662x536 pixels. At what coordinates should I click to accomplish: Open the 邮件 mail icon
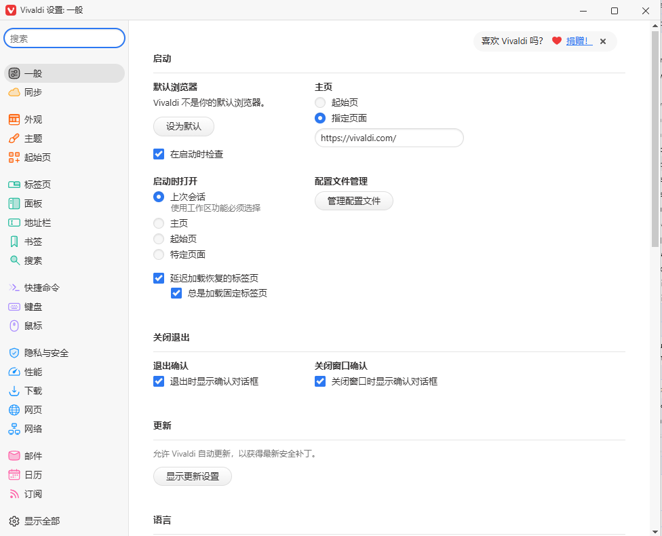click(14, 456)
